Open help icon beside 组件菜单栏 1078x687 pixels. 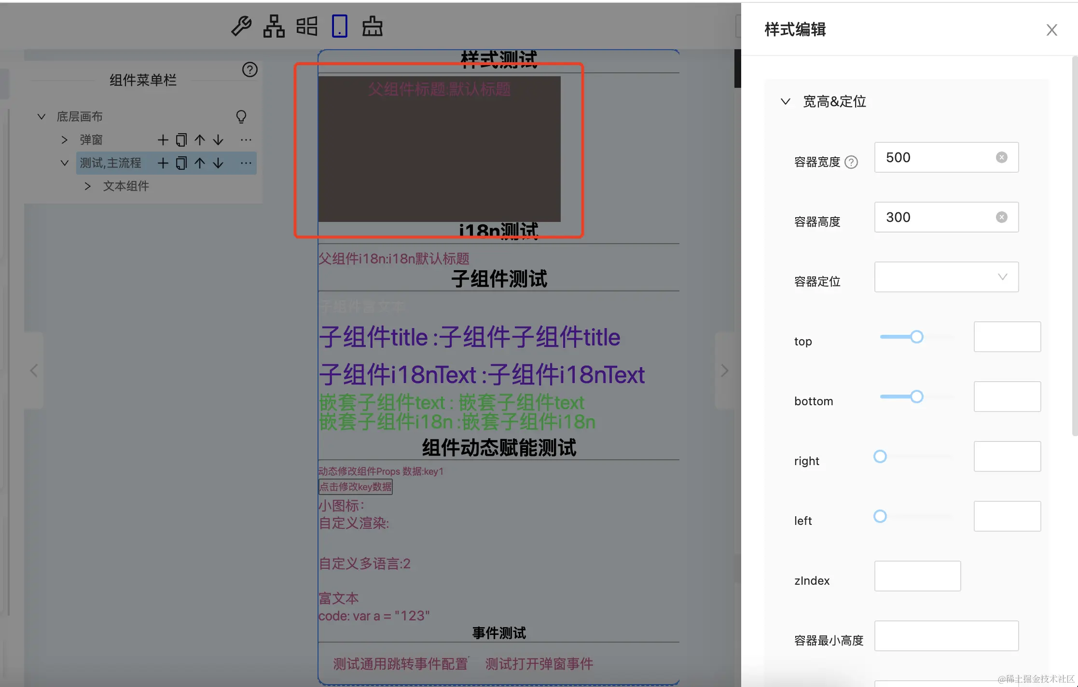(x=249, y=70)
